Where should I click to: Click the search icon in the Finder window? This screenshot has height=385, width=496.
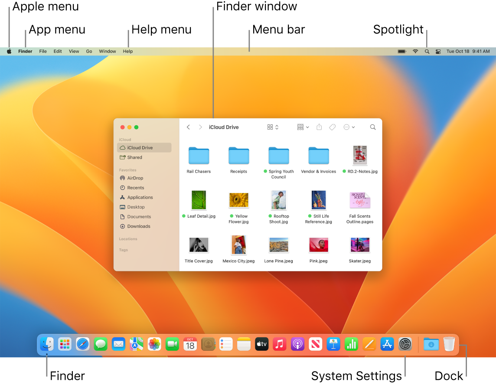[x=372, y=127]
